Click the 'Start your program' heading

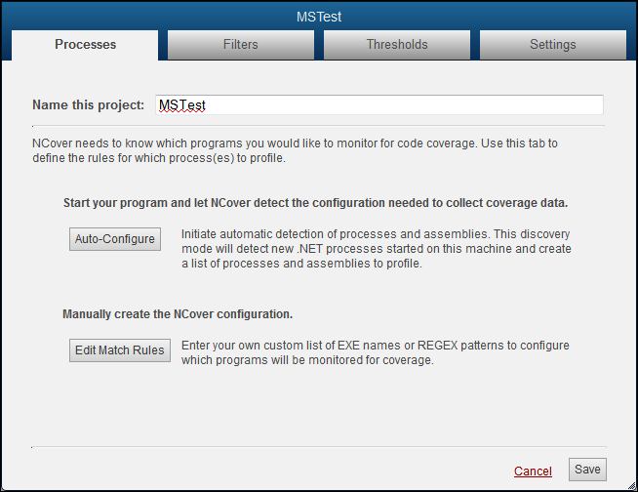point(315,203)
